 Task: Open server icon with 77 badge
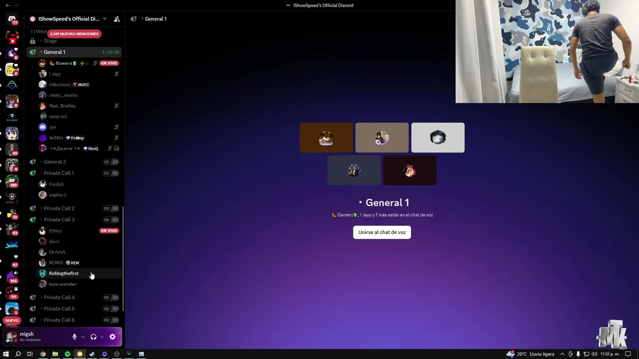12,19
